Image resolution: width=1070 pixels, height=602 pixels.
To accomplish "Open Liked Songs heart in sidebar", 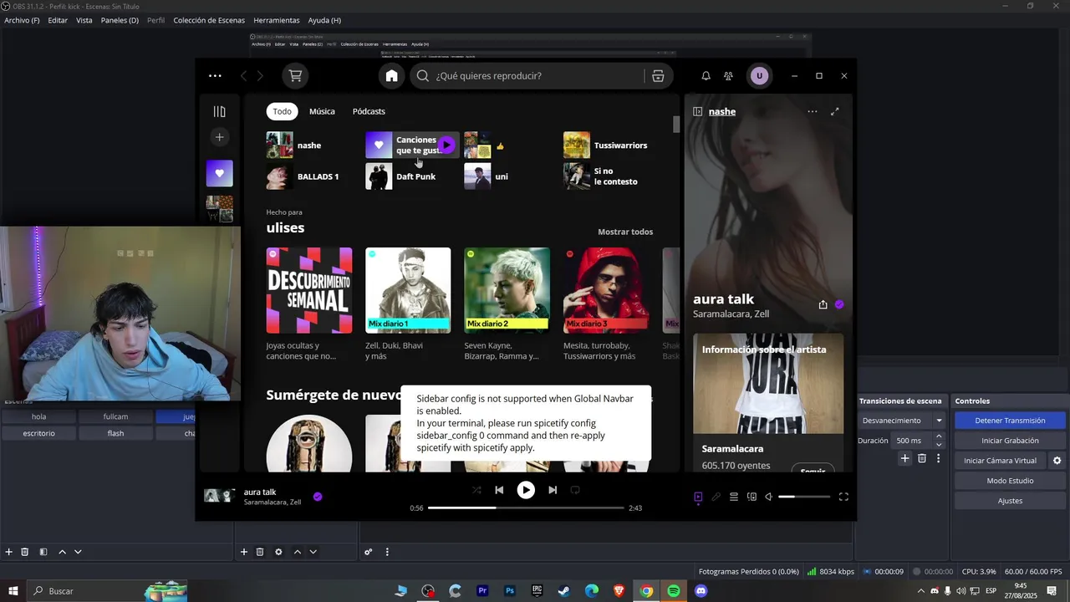I will pos(220,173).
